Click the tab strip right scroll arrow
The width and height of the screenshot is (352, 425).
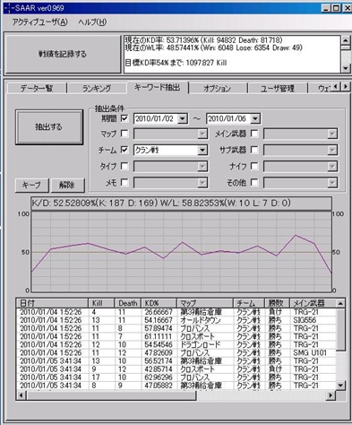(346, 87)
